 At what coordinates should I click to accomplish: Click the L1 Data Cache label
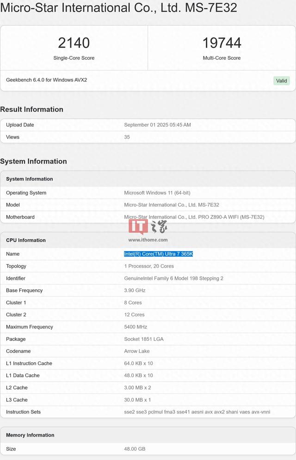23,376
